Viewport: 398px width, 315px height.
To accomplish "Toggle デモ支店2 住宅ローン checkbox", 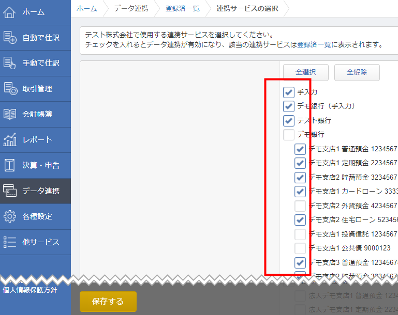I will pyautogui.click(x=300, y=220).
